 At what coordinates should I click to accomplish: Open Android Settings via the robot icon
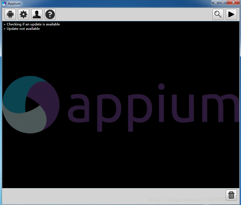coord(10,14)
